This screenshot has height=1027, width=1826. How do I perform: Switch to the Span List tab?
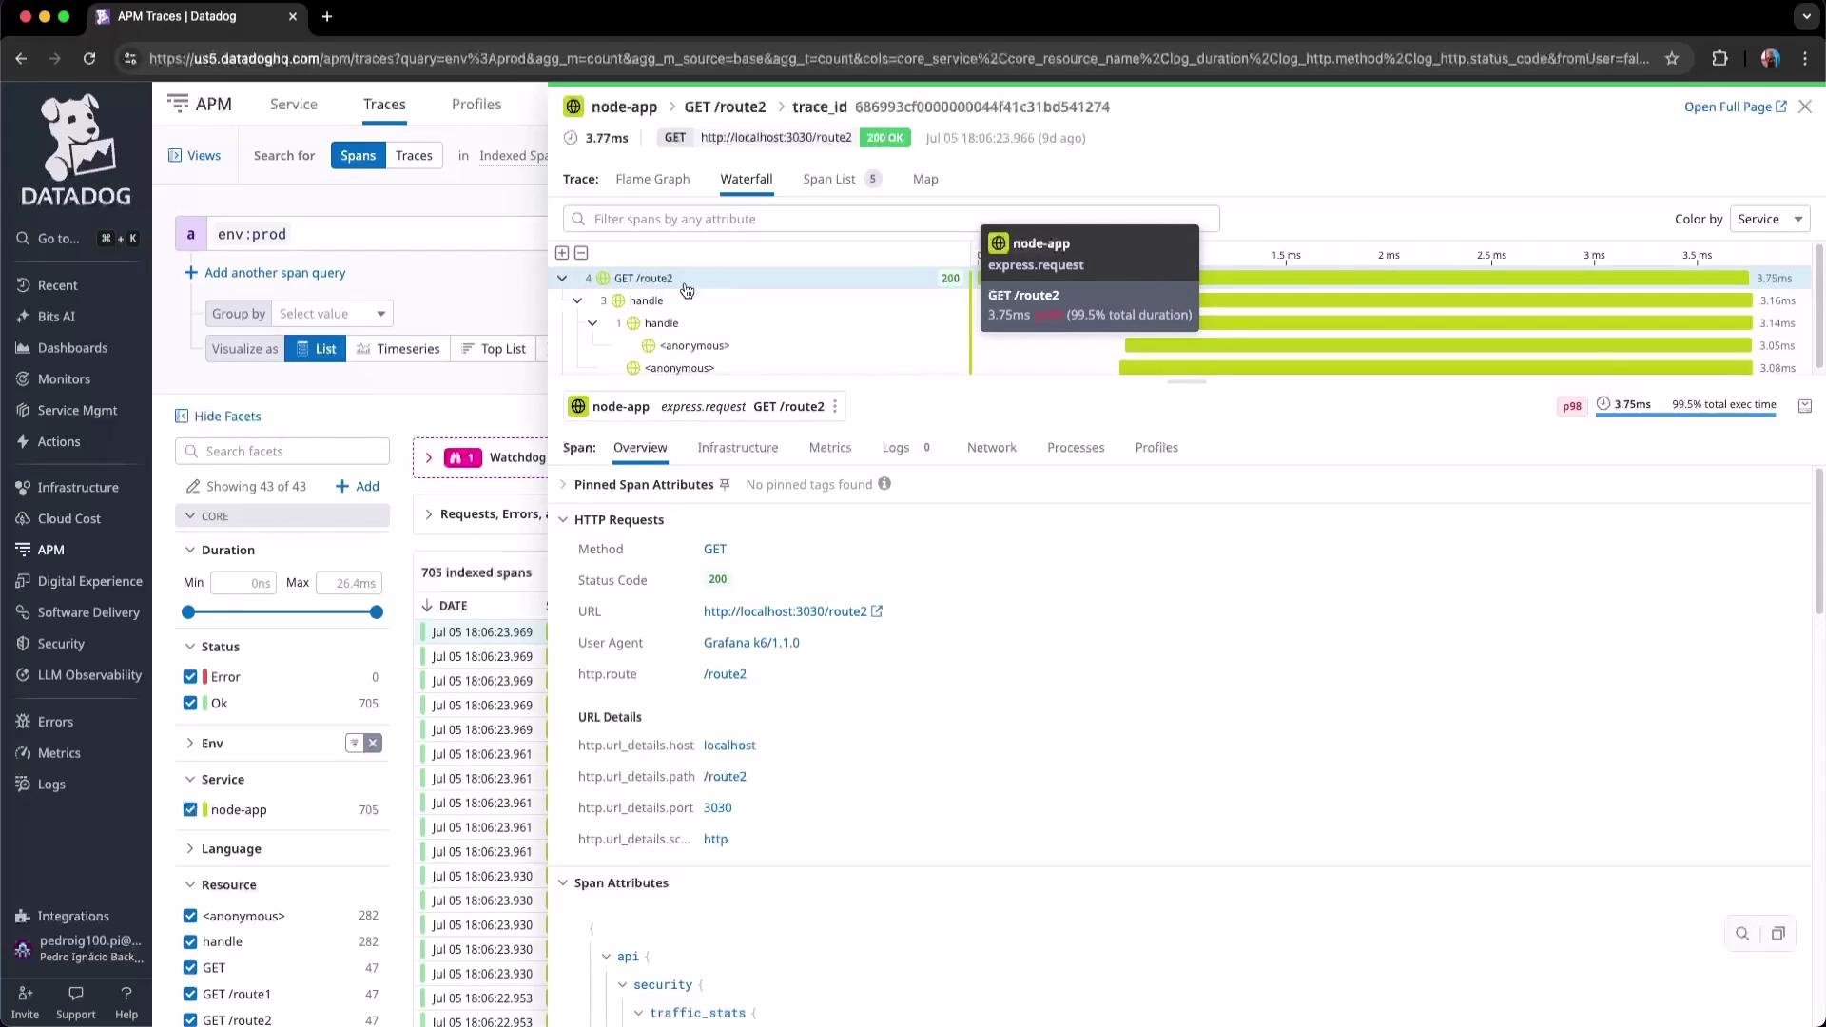click(841, 180)
